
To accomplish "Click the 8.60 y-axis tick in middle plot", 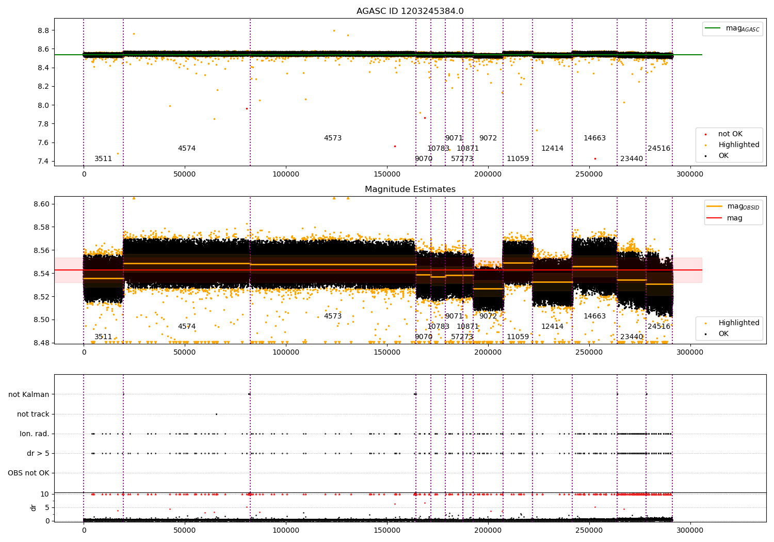I will click(41, 204).
